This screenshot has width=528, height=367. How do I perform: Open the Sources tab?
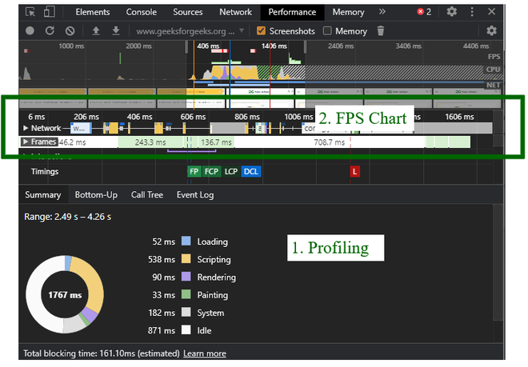tap(188, 12)
